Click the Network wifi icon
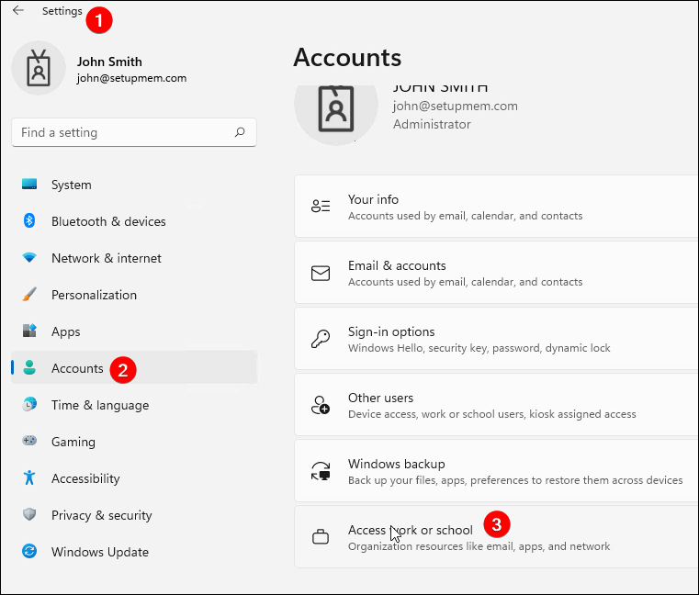This screenshot has height=595, width=699. coord(29,258)
